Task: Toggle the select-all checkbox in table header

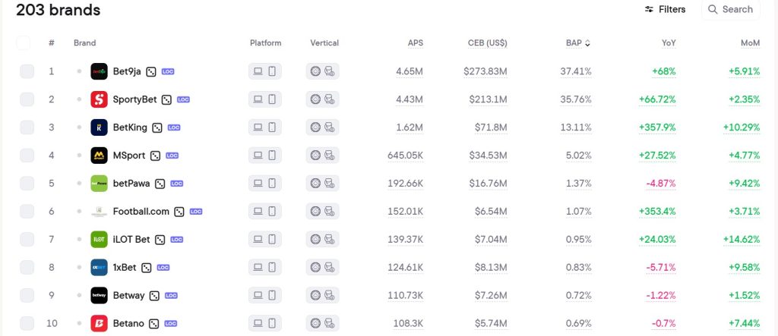Action: [x=24, y=43]
